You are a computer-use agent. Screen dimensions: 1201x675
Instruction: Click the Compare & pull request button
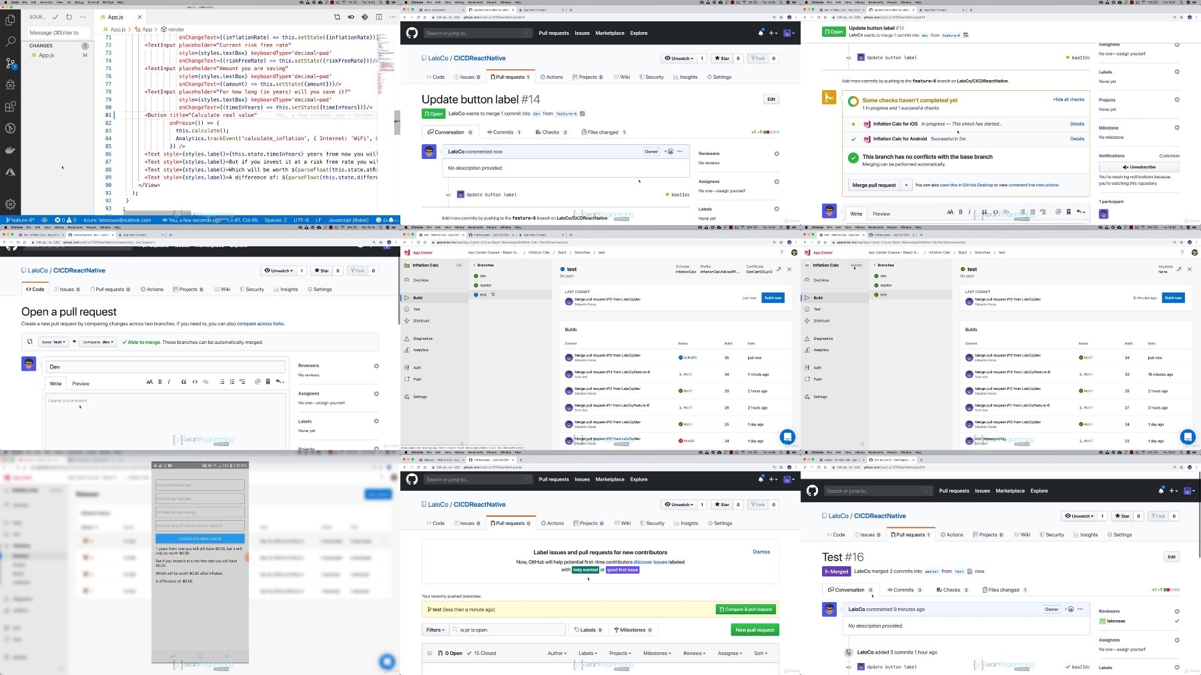(748, 609)
